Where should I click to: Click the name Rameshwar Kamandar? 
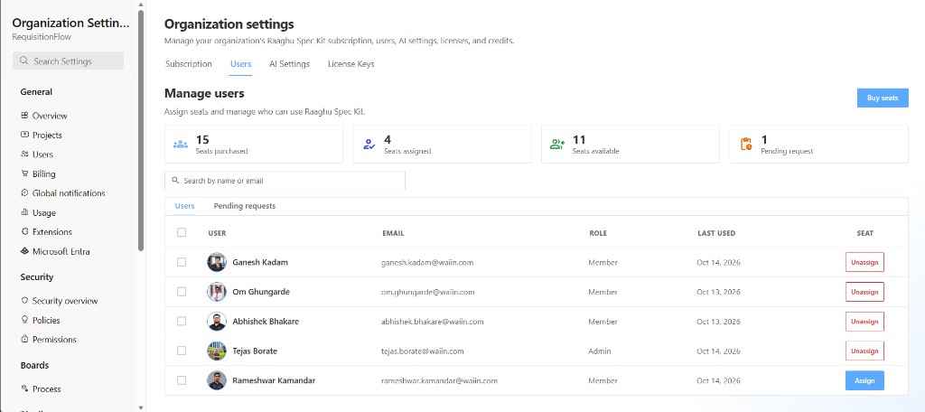coord(274,380)
